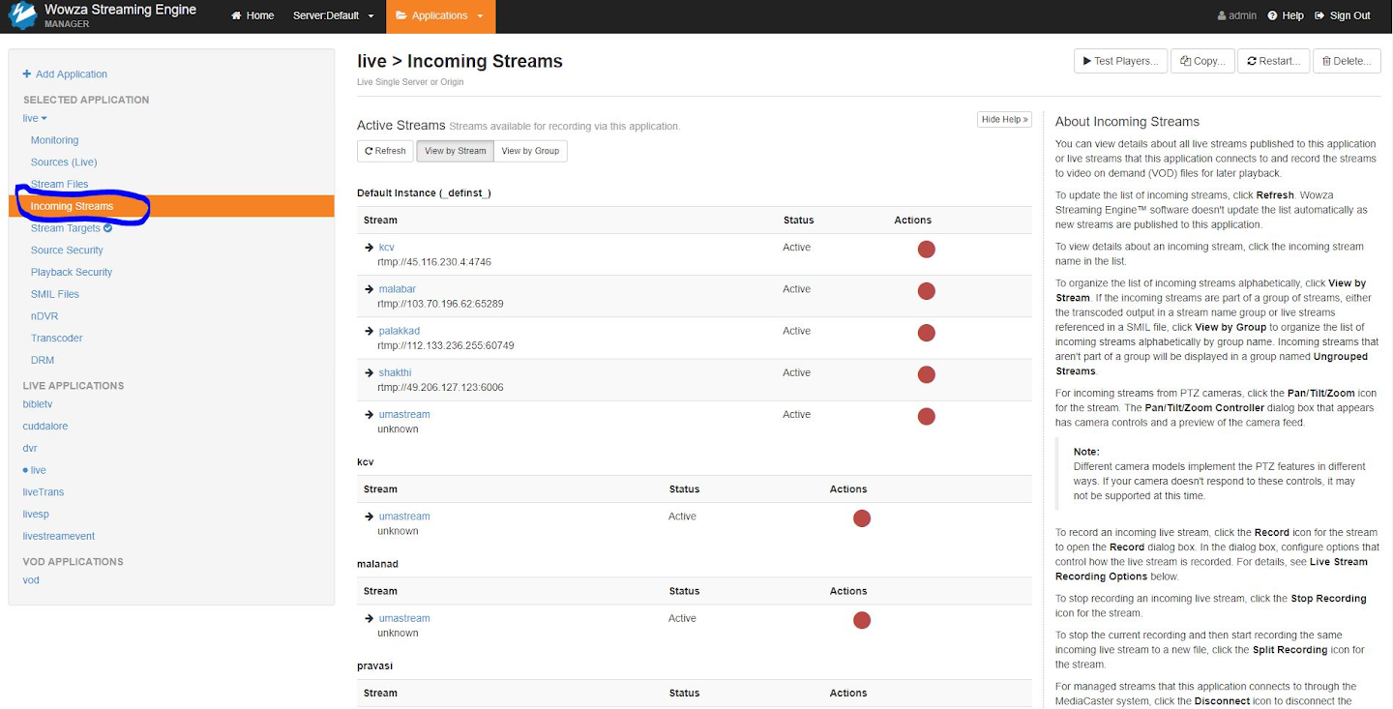Click the live entry under Live Applications
The height and width of the screenshot is (709, 1393).
pos(39,470)
